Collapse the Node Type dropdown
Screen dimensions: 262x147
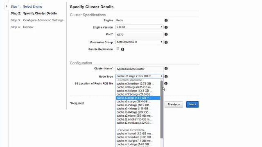(139, 76)
